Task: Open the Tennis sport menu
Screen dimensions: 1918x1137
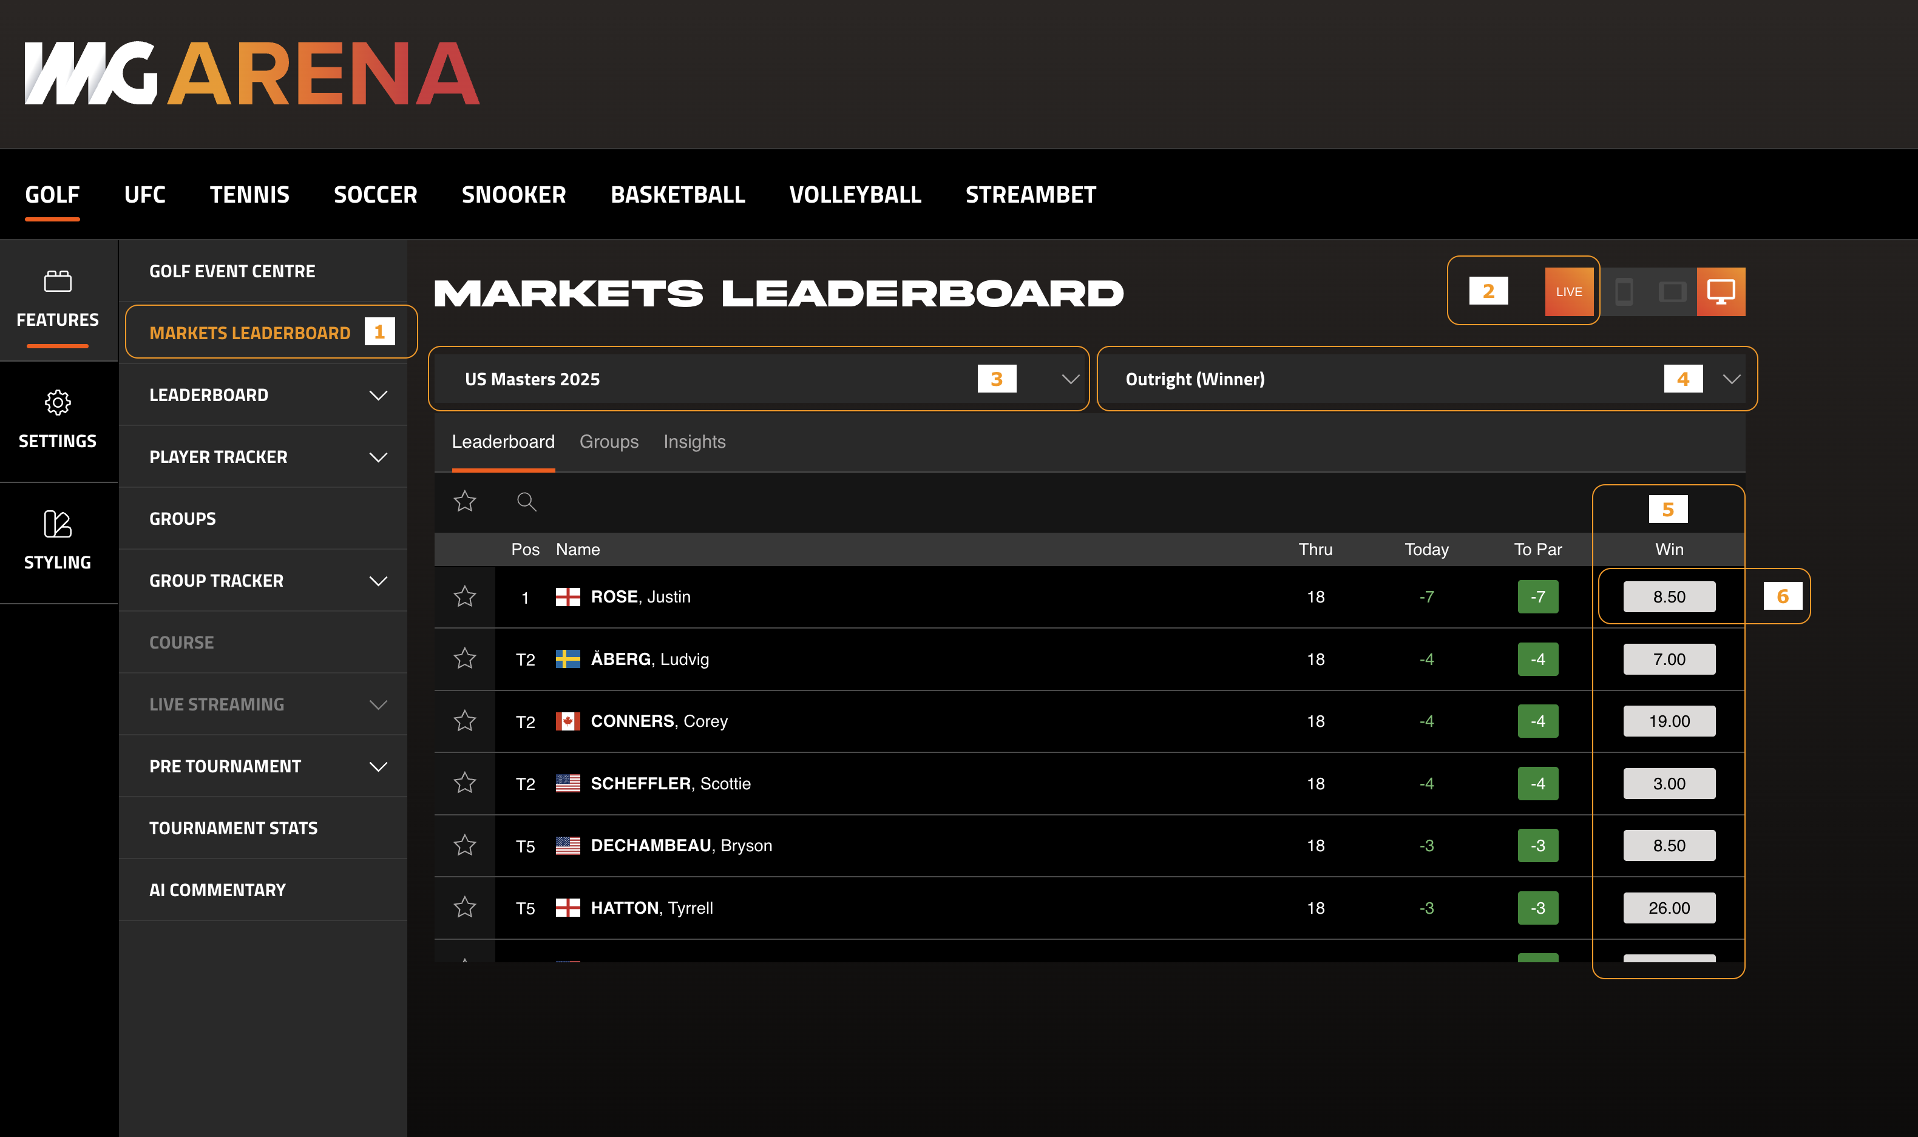Action: [249, 195]
